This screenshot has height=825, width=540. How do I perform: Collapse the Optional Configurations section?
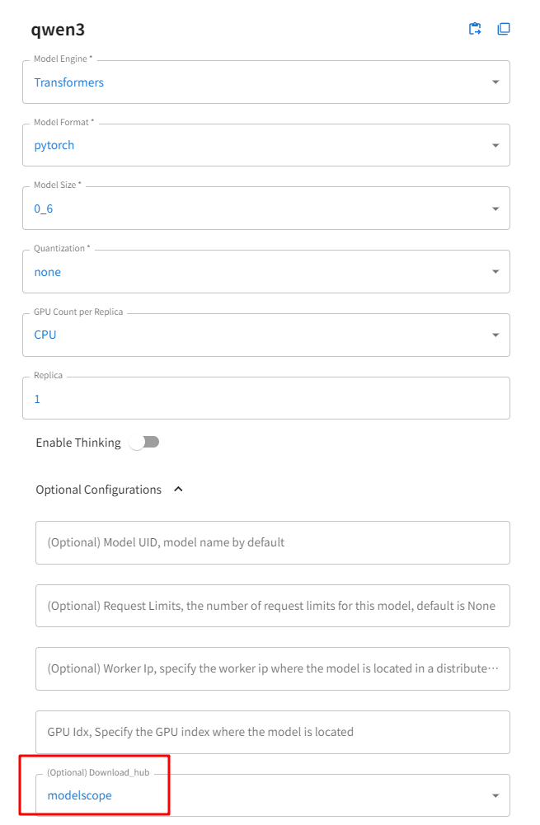pyautogui.click(x=179, y=490)
